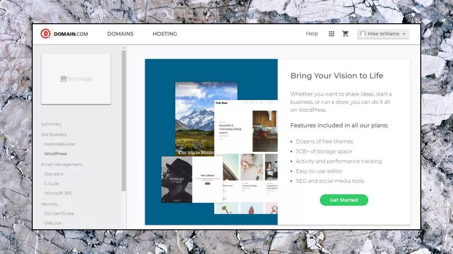The image size is (453, 254).
Task: Click the Bring Your Vision to Life heading
Action: (337, 76)
